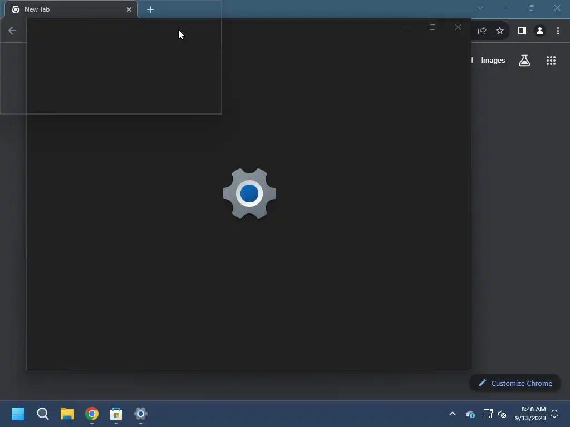Minimize the Chrome window
Image resolution: width=570 pixels, height=427 pixels.
pyautogui.click(x=506, y=8)
